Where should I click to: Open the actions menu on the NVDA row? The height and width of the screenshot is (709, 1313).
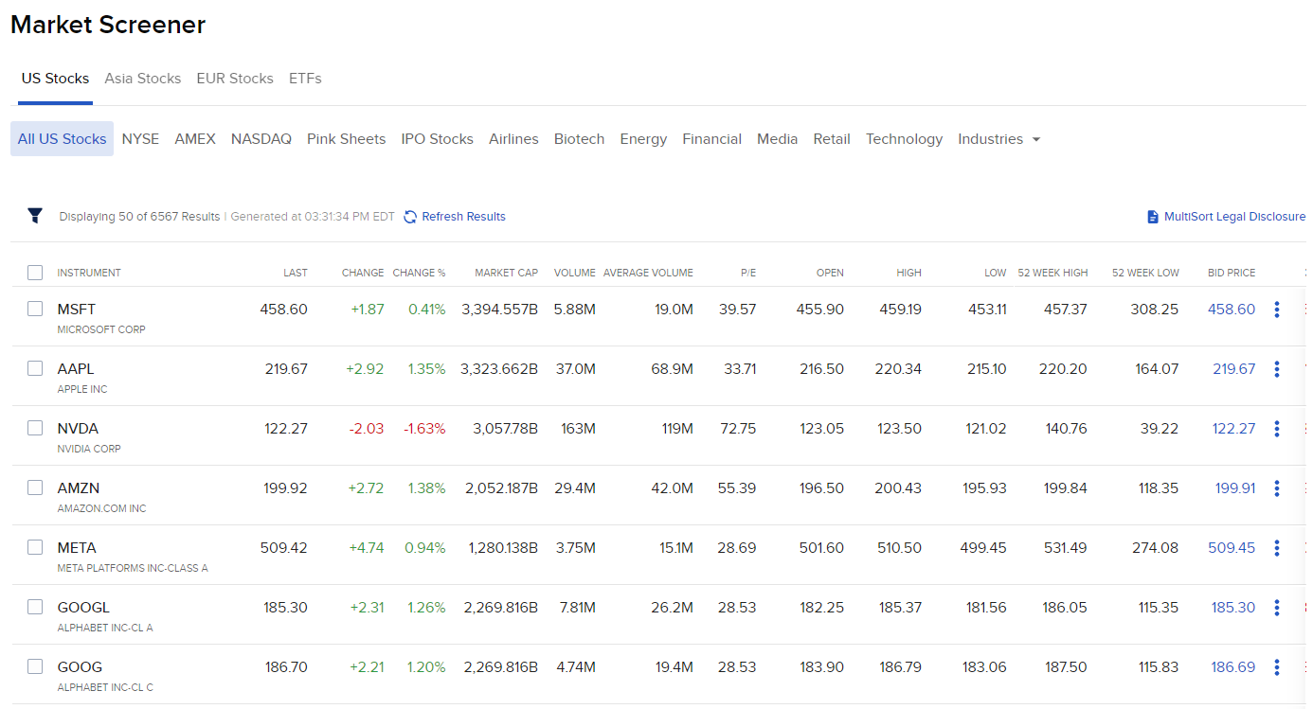coord(1276,428)
